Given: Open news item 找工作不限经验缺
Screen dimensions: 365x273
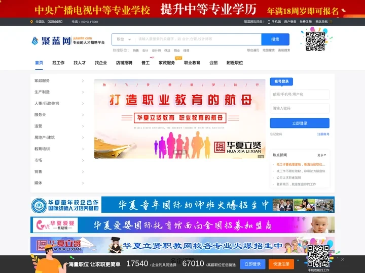Looking at the screenshot, I should click(301, 171).
